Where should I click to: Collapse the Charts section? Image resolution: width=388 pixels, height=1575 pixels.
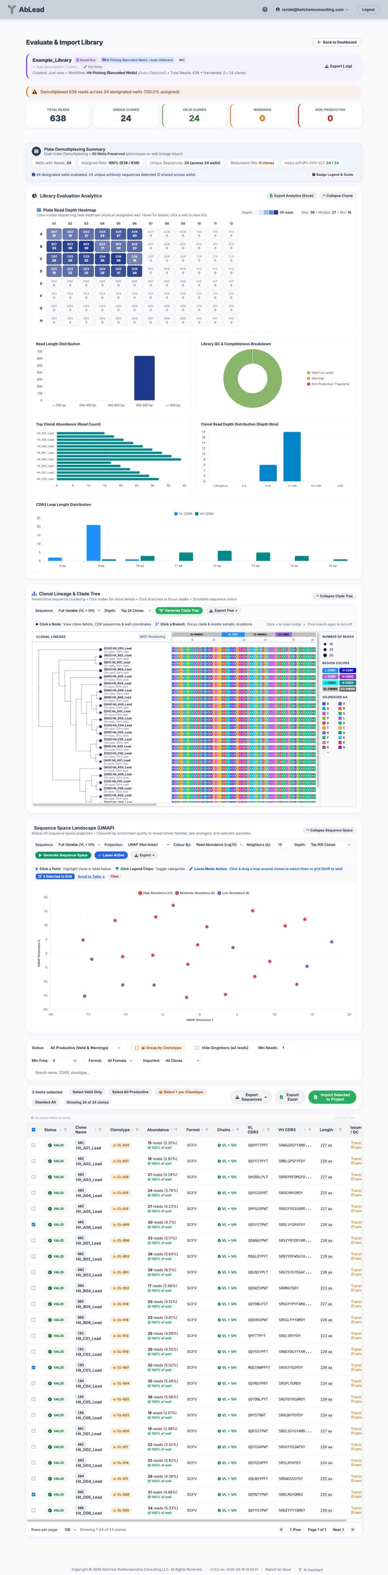click(x=337, y=196)
